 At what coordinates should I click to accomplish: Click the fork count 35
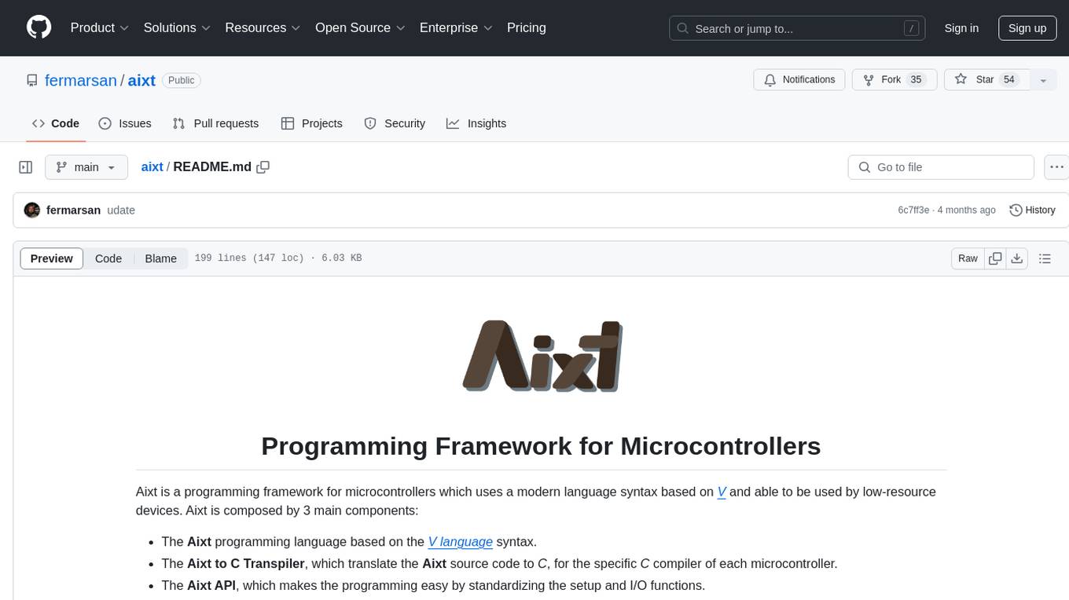(916, 80)
